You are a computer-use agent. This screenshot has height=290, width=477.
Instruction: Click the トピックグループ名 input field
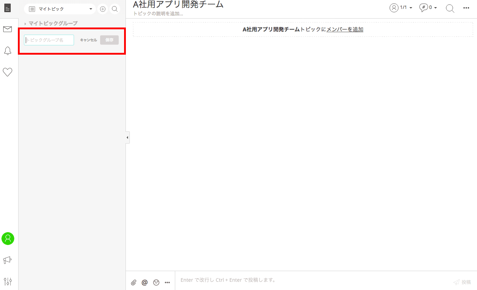click(x=49, y=40)
